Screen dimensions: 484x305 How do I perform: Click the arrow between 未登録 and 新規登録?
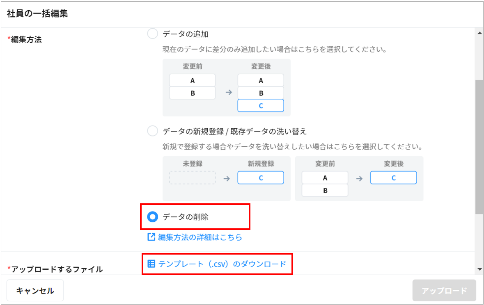226,178
